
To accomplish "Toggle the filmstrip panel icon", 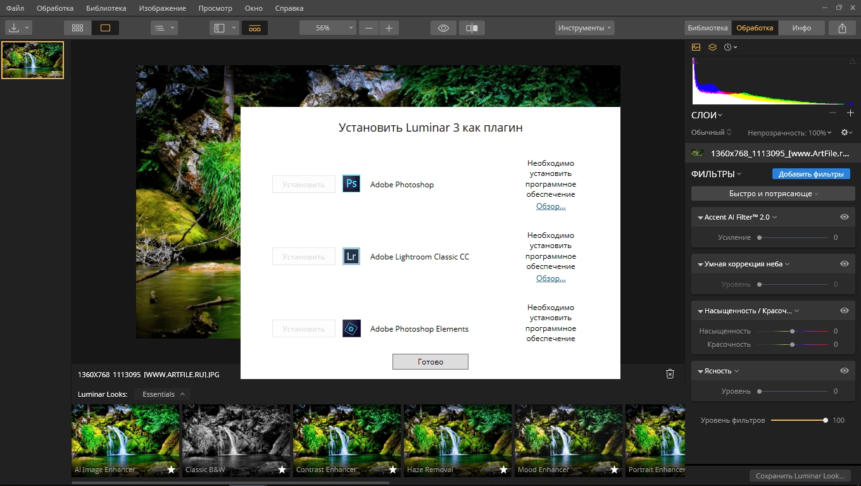I will point(255,28).
